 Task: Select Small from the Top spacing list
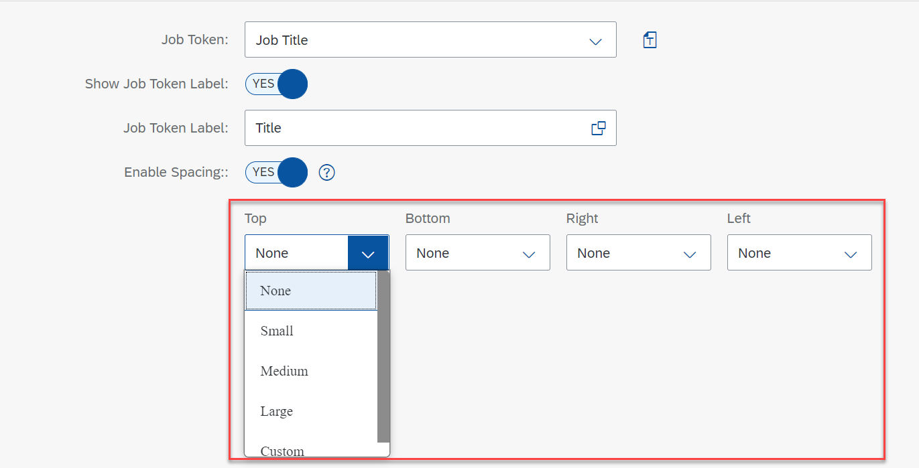(x=311, y=331)
